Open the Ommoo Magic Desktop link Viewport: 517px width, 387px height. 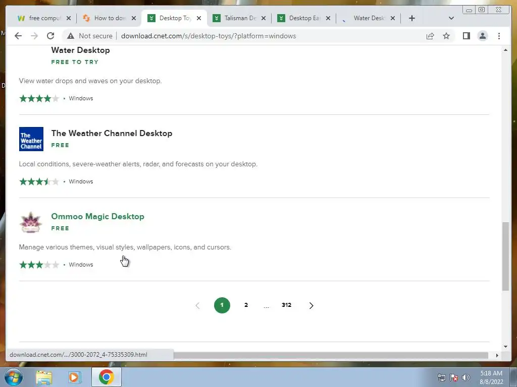click(97, 216)
